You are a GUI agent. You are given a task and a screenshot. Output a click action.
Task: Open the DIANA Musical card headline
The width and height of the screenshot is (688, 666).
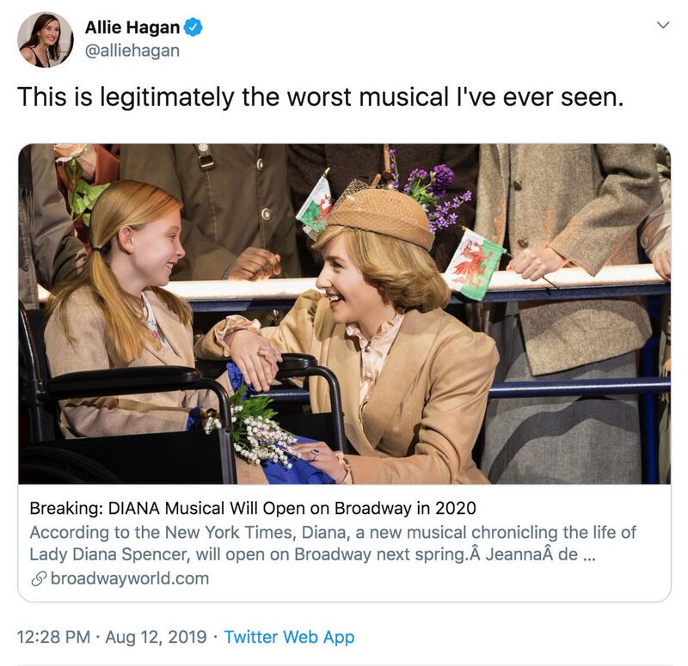tap(252, 507)
